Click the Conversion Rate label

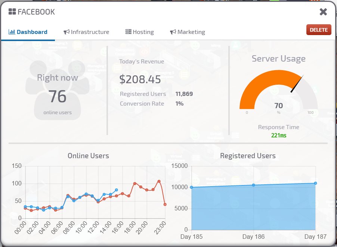pos(142,104)
